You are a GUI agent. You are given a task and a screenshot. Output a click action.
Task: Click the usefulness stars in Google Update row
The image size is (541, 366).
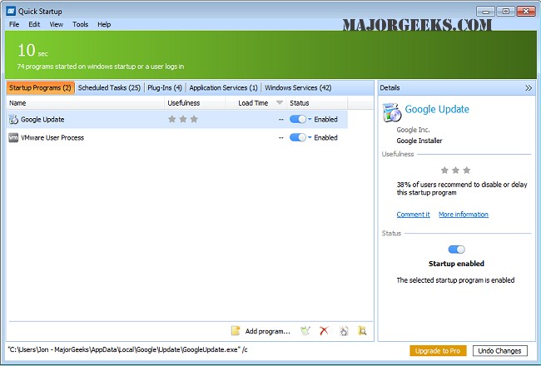pyautogui.click(x=183, y=119)
